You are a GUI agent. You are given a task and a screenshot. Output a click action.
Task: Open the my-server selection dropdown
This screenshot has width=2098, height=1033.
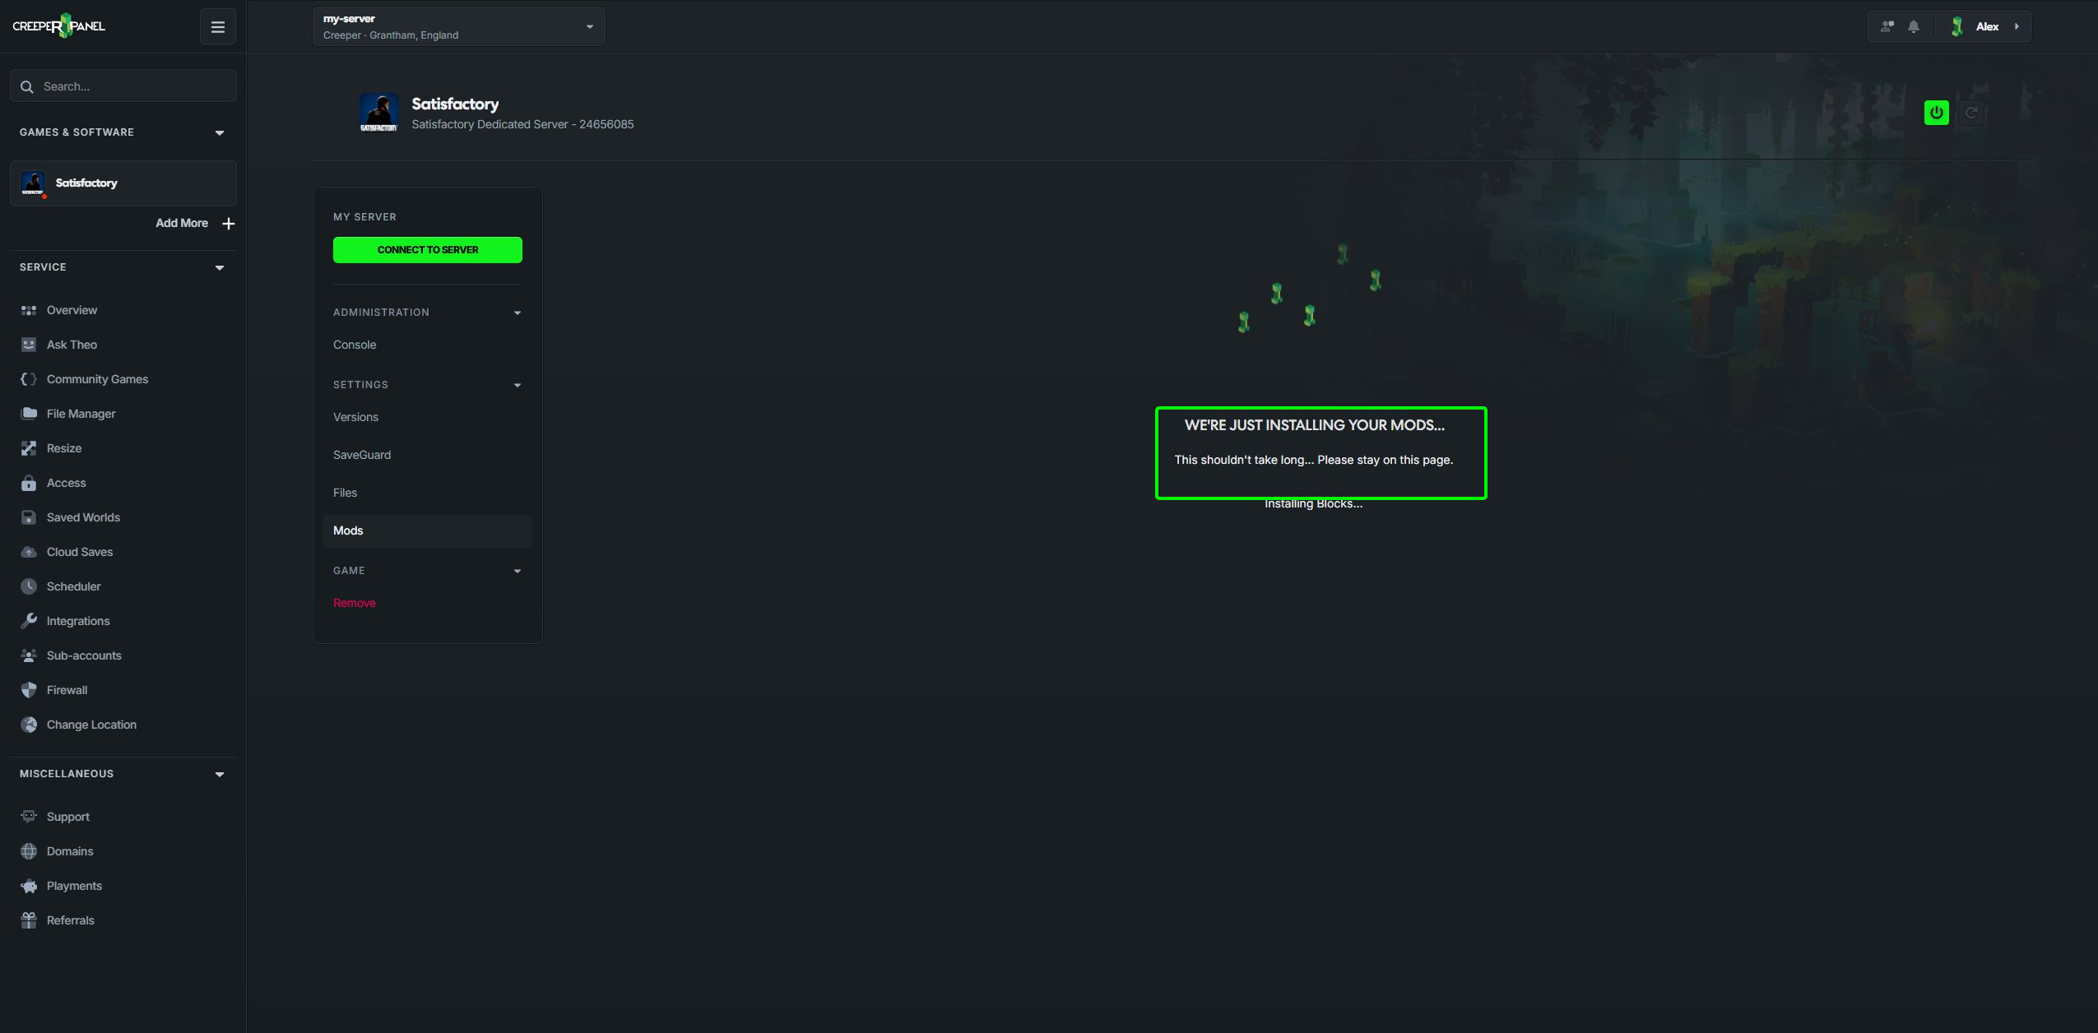pos(458,26)
